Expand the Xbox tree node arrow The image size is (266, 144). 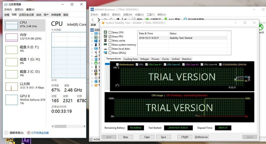(x=92, y=63)
